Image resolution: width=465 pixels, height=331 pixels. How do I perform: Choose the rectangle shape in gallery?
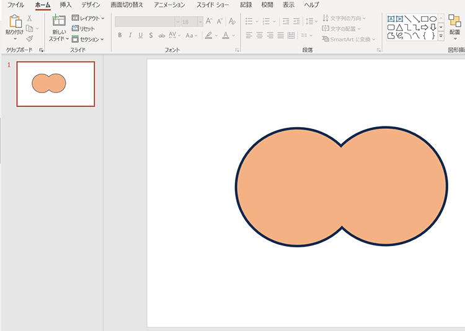point(425,19)
